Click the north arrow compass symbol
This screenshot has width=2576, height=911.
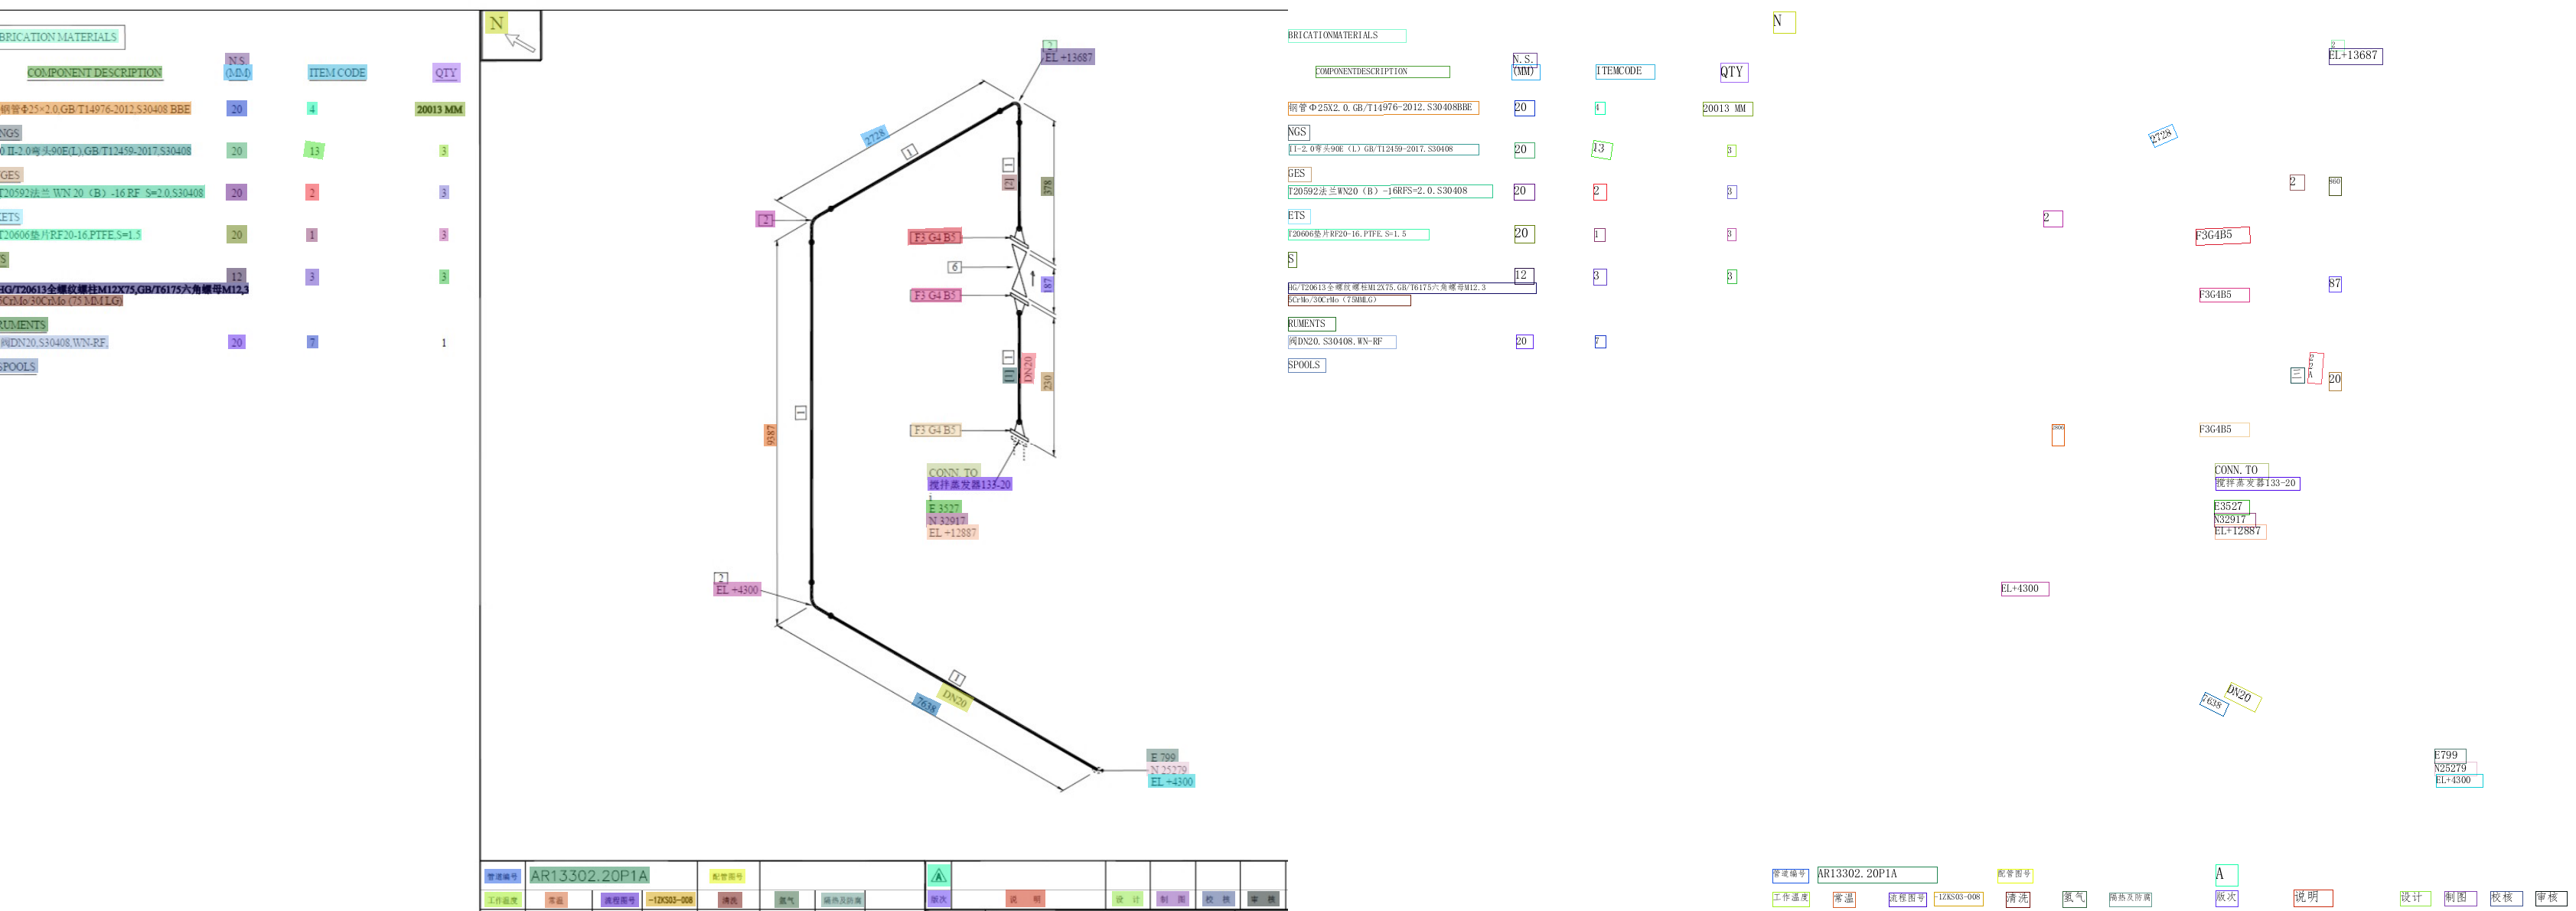click(x=520, y=41)
